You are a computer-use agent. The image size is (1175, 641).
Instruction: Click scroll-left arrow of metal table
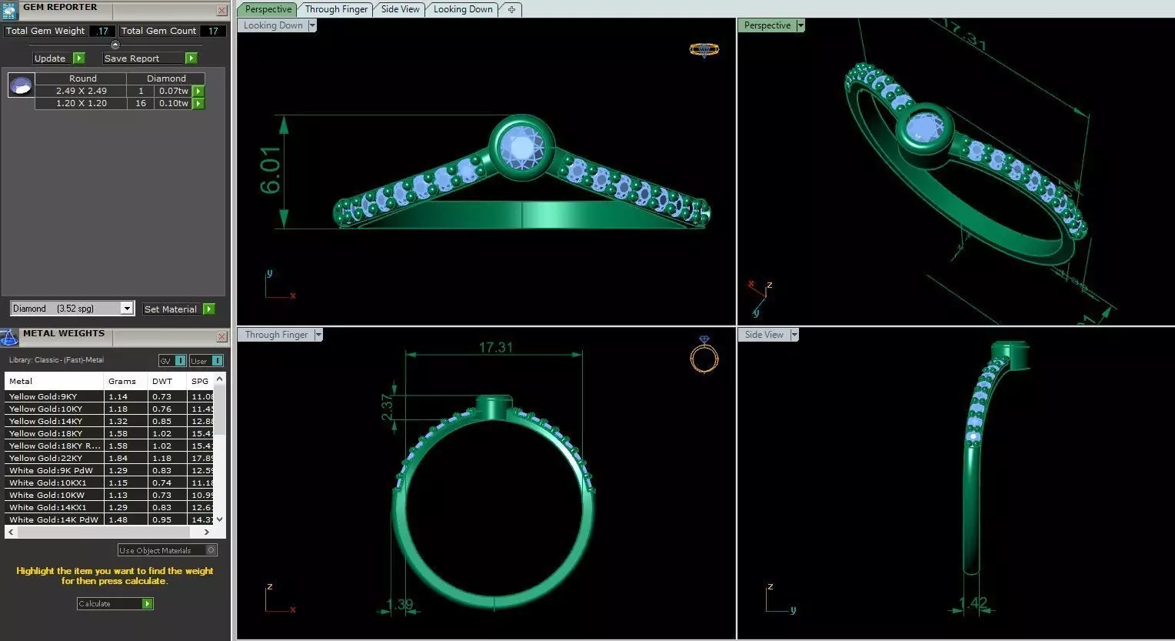tap(11, 532)
